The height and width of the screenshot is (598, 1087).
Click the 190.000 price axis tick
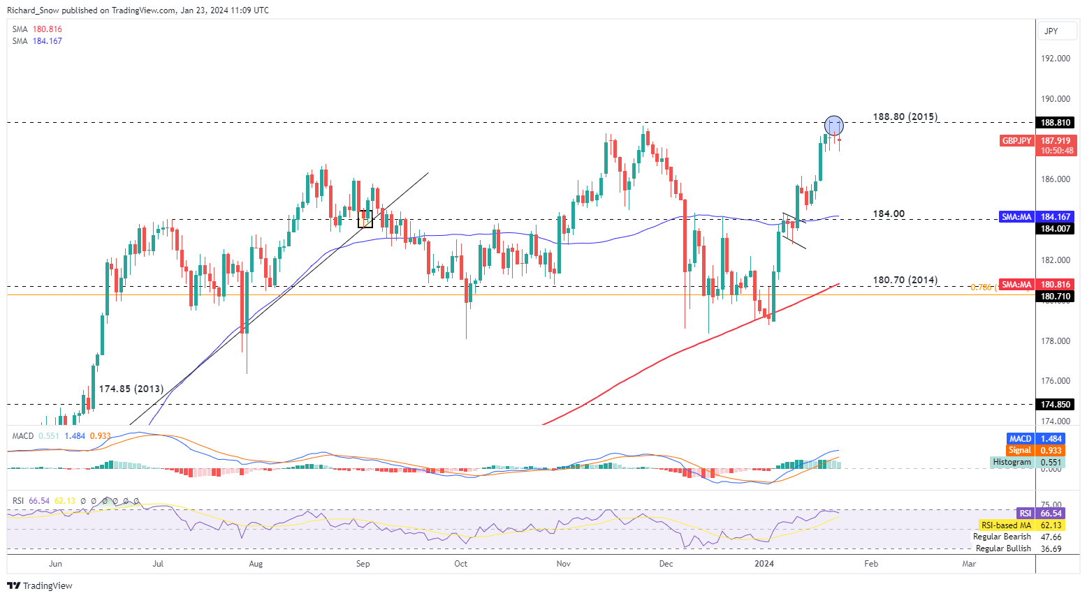[1056, 99]
